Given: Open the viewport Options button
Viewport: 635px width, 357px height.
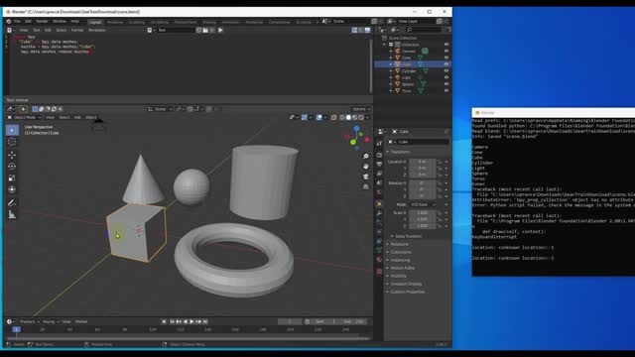Looking at the screenshot, I should point(360,109).
